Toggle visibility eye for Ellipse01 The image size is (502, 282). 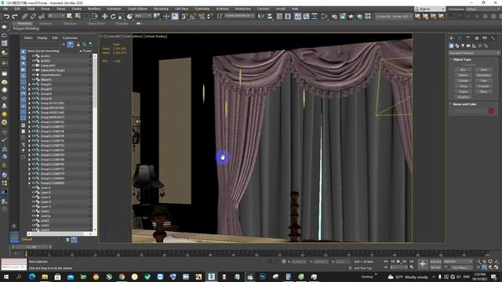tap(33, 80)
